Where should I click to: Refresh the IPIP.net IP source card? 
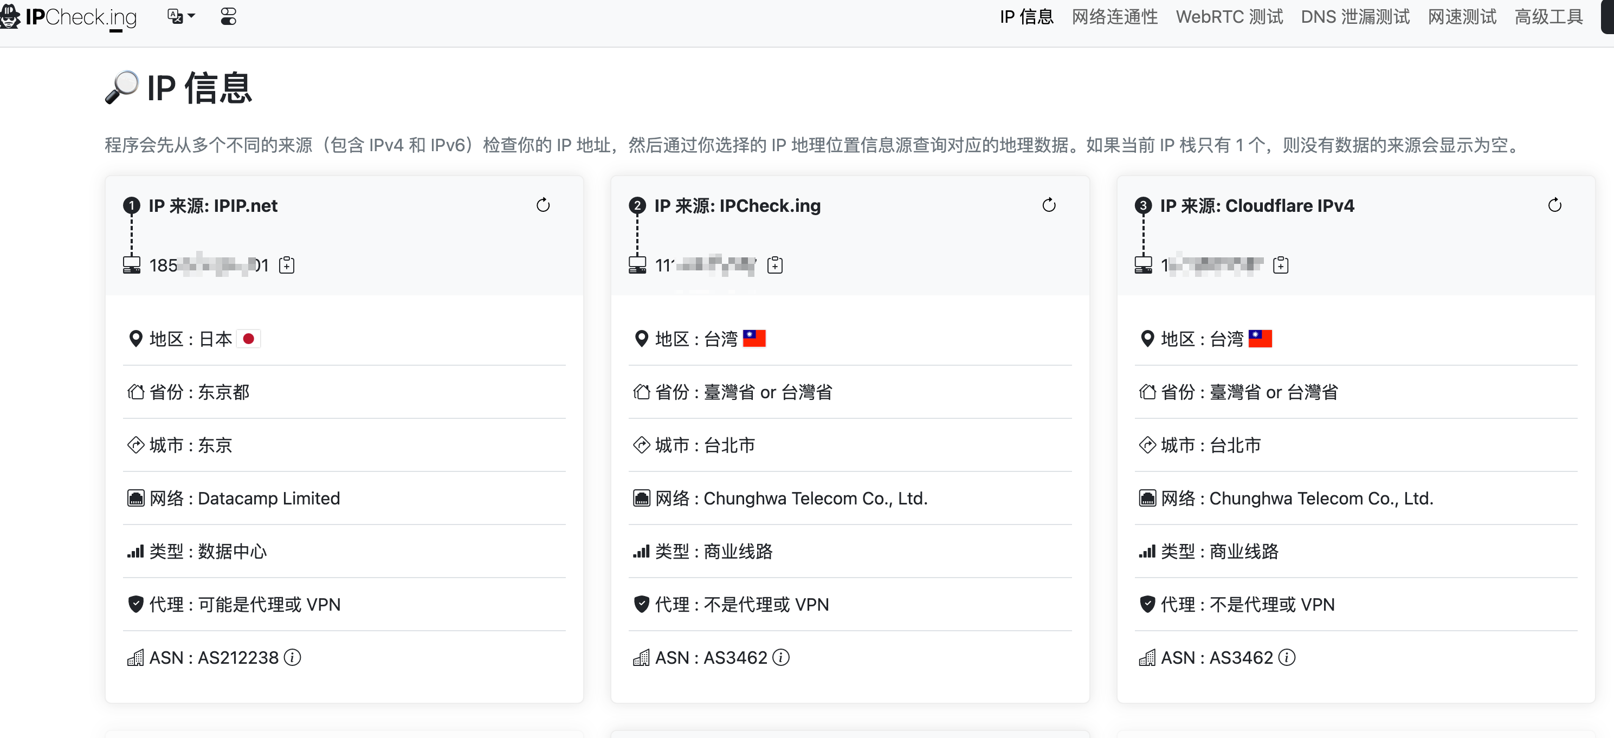pyautogui.click(x=543, y=205)
